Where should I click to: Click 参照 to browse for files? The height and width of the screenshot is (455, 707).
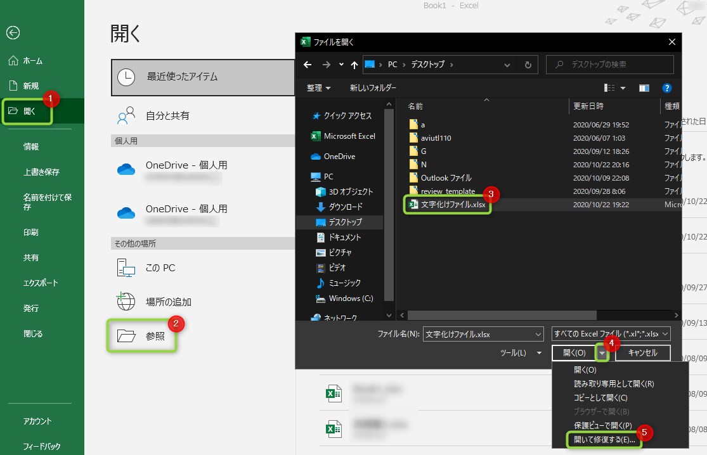click(141, 336)
